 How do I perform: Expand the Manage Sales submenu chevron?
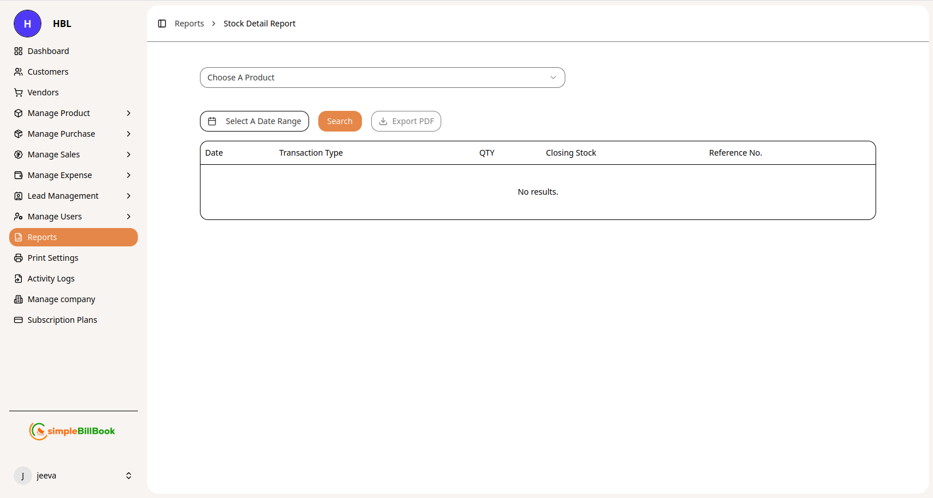click(129, 155)
